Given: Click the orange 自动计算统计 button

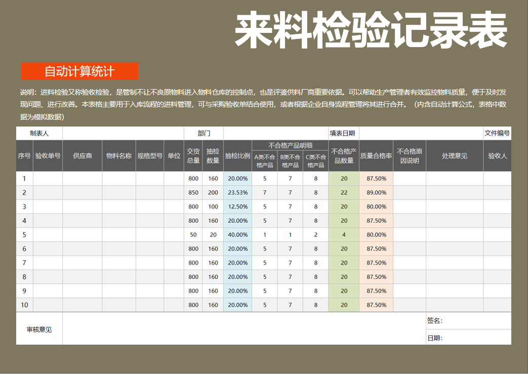Looking at the screenshot, I should 79,71.
